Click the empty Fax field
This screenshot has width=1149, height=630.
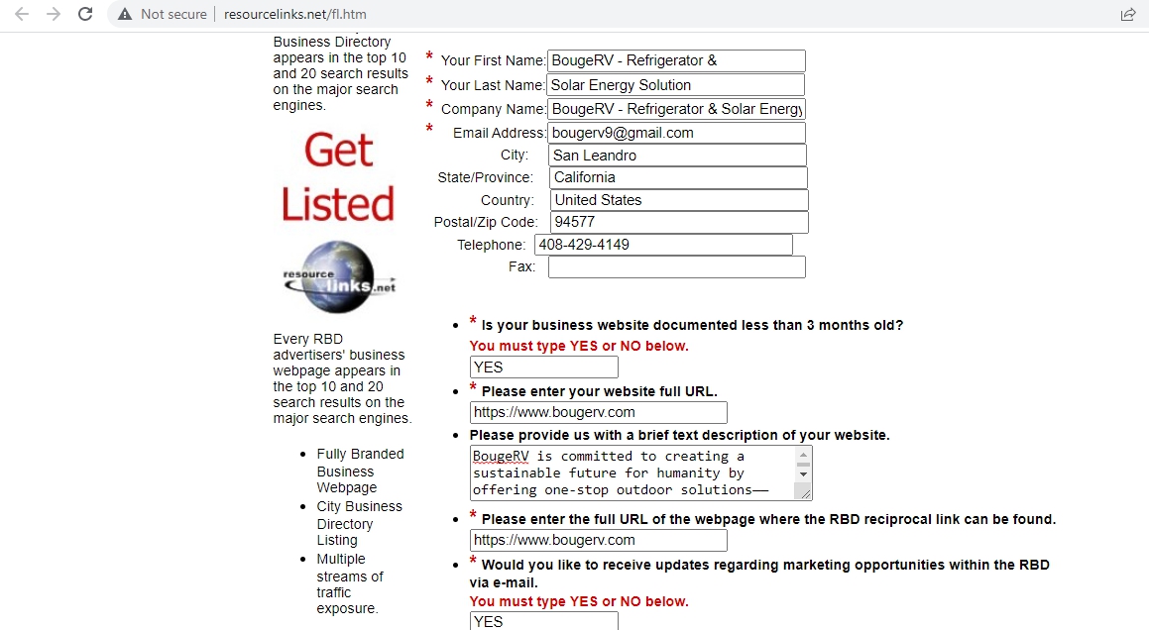point(676,267)
